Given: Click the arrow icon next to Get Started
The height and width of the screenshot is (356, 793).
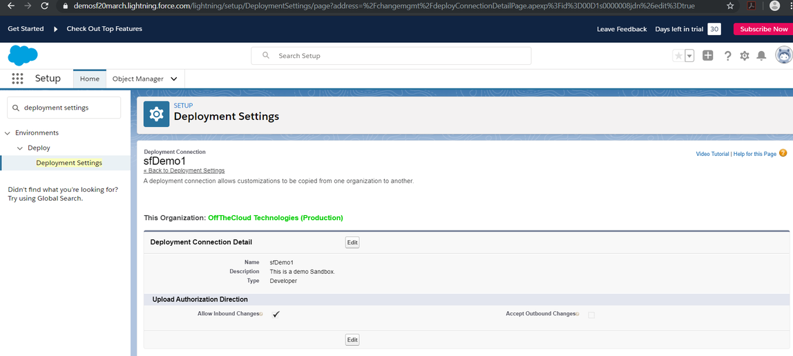Looking at the screenshot, I should click(56, 29).
